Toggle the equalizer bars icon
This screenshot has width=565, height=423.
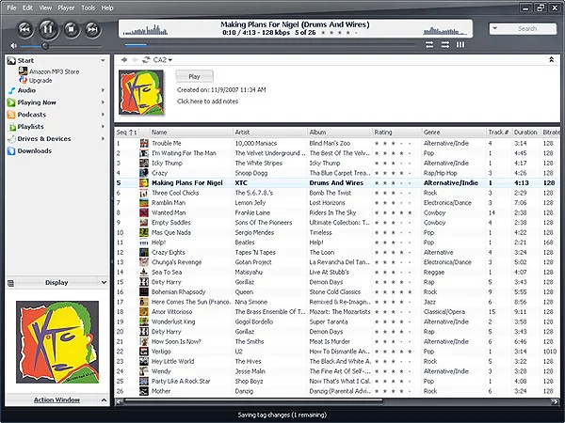[460, 44]
